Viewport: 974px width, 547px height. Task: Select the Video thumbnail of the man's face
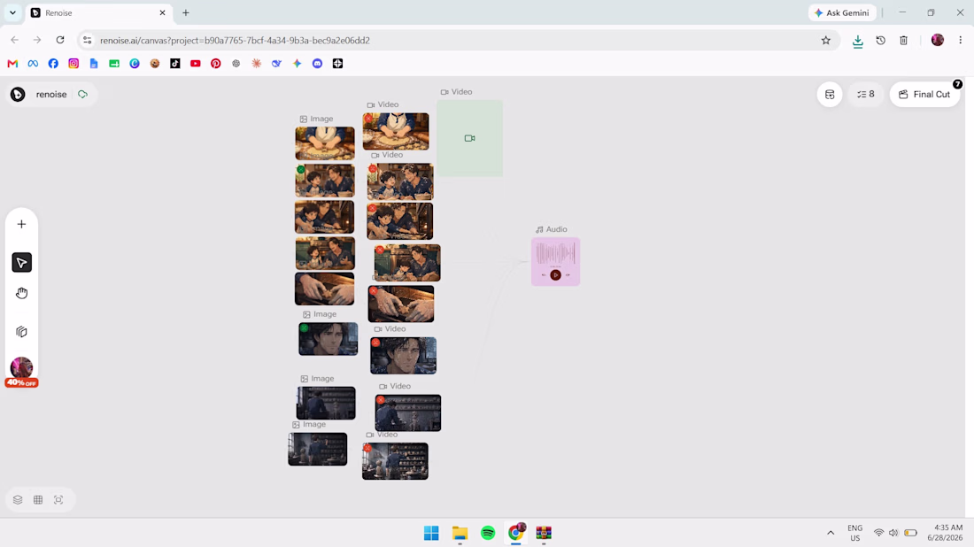(403, 356)
